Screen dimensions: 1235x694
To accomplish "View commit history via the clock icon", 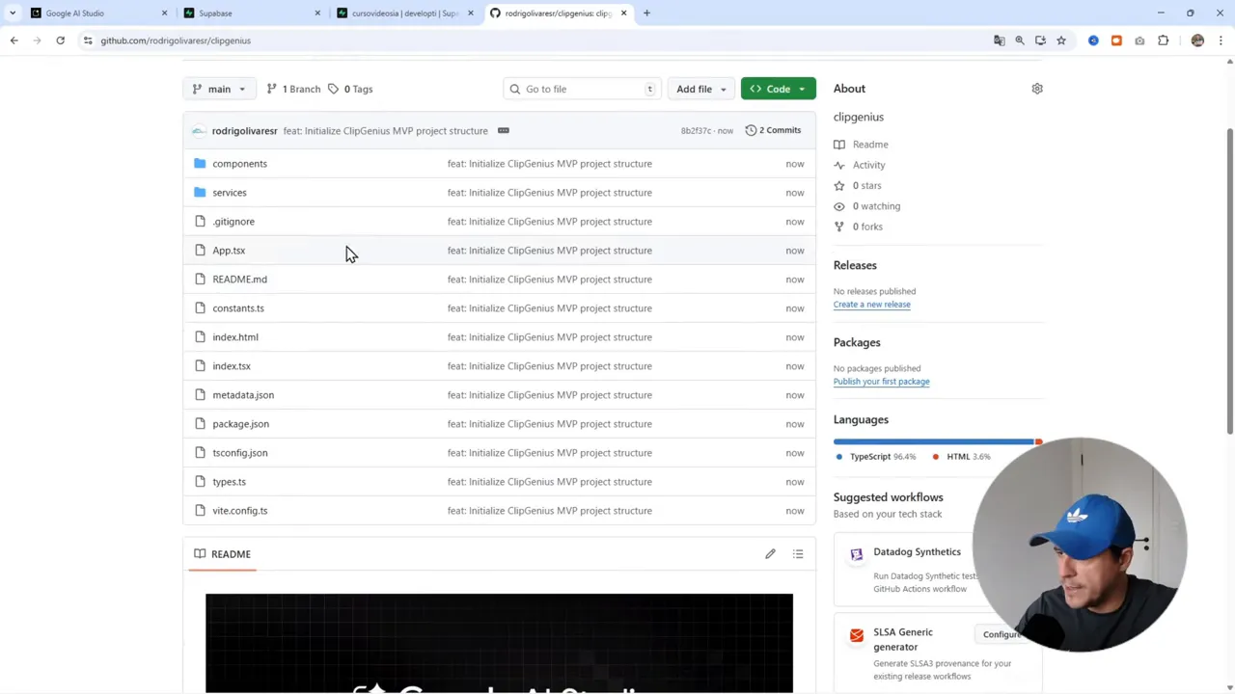I will [x=752, y=129].
